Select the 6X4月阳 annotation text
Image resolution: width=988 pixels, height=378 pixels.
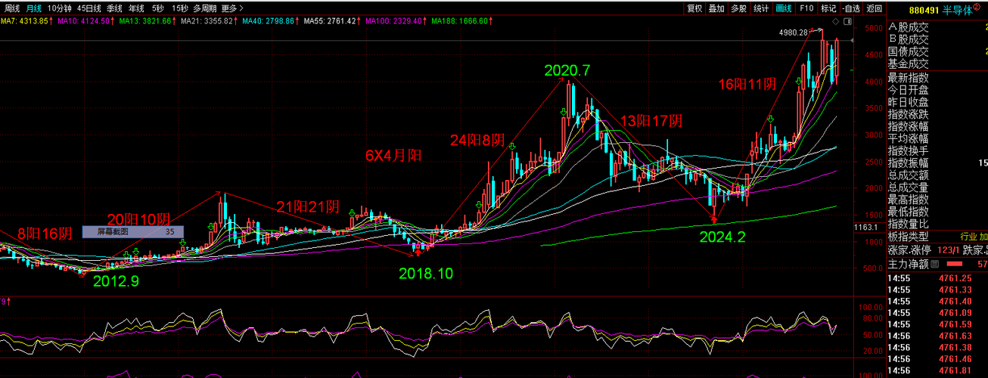tap(393, 156)
